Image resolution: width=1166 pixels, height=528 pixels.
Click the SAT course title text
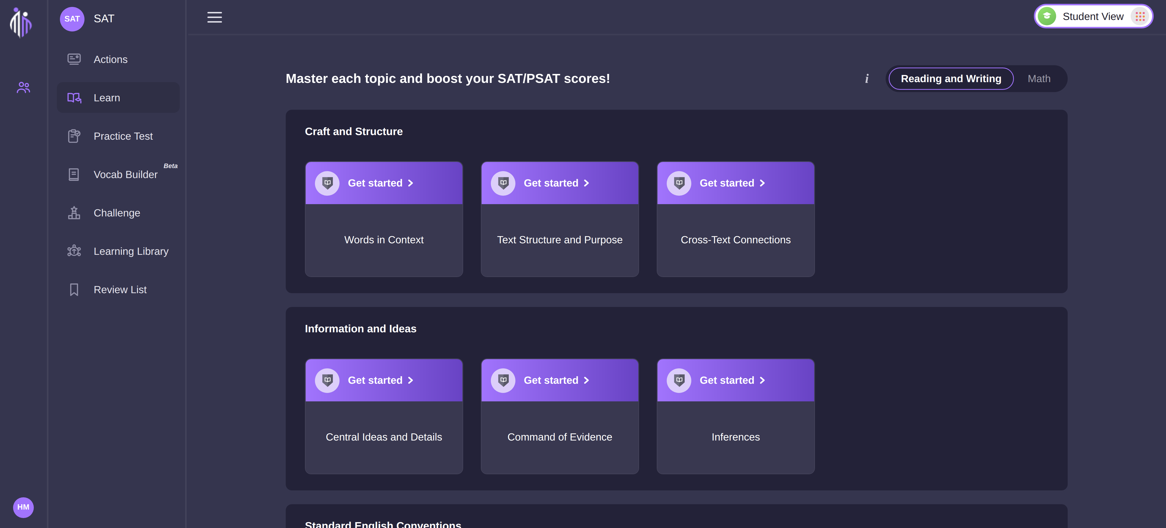[104, 19]
